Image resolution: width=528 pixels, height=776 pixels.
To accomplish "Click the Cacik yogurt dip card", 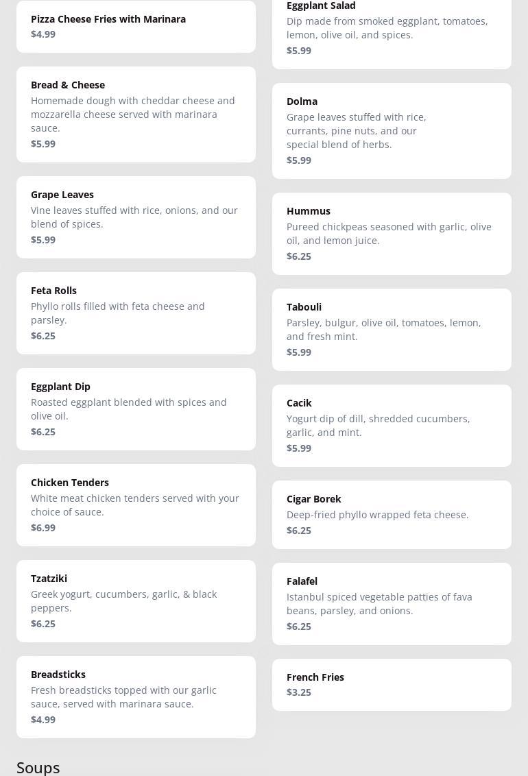I will [x=392, y=425].
